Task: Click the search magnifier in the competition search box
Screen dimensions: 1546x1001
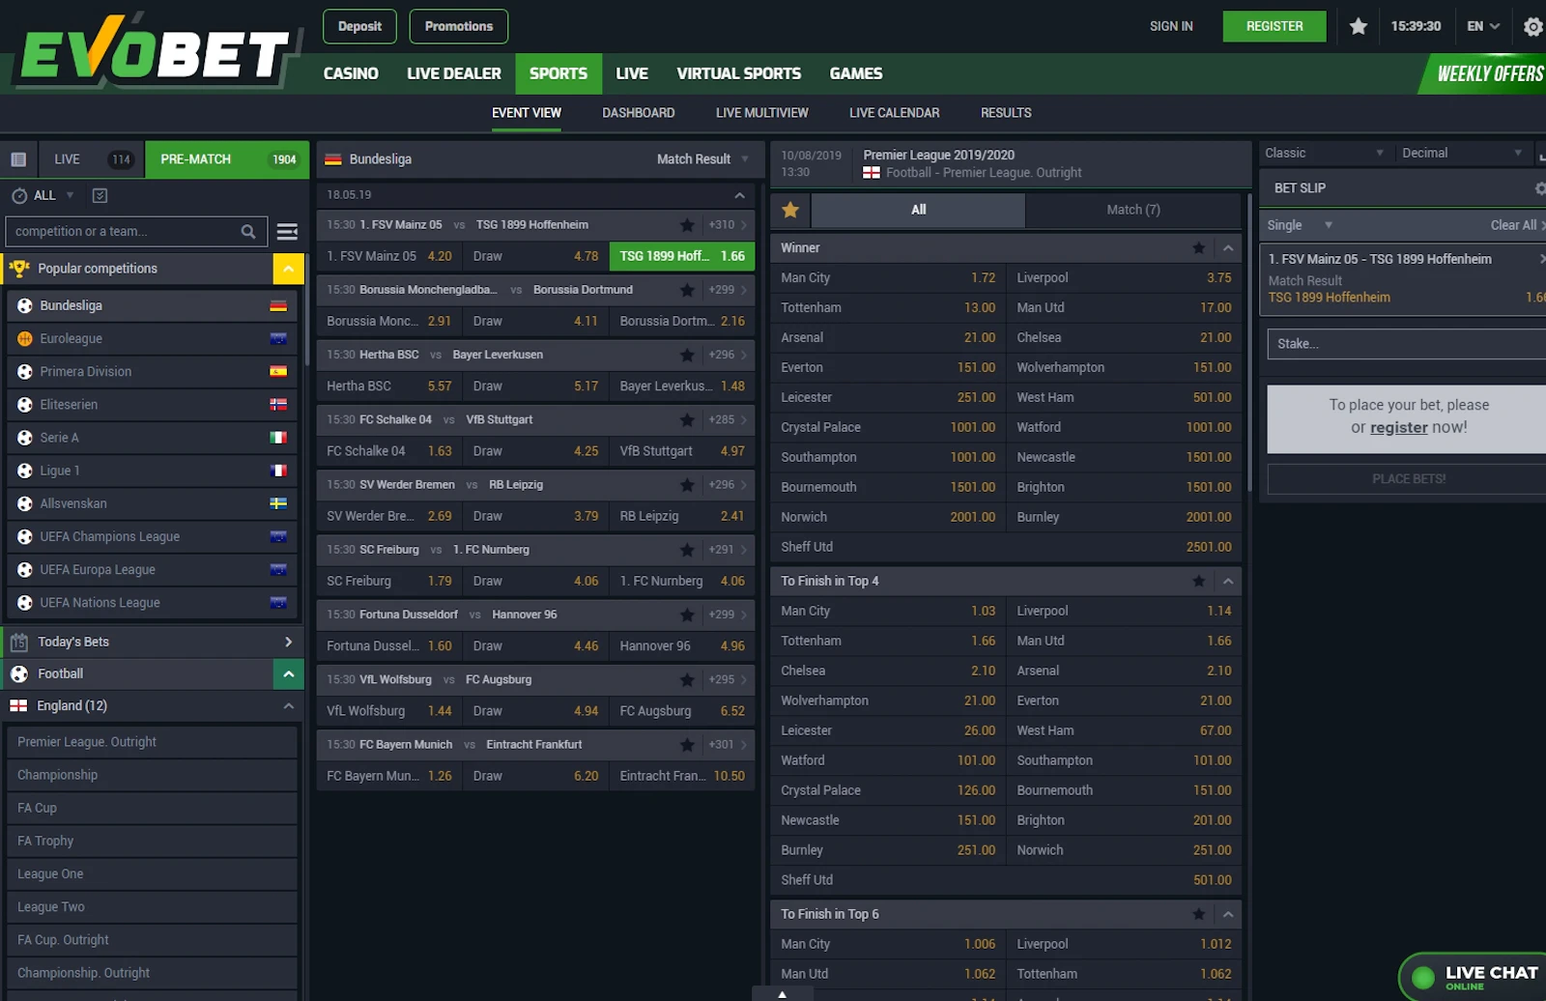Action: tap(248, 231)
